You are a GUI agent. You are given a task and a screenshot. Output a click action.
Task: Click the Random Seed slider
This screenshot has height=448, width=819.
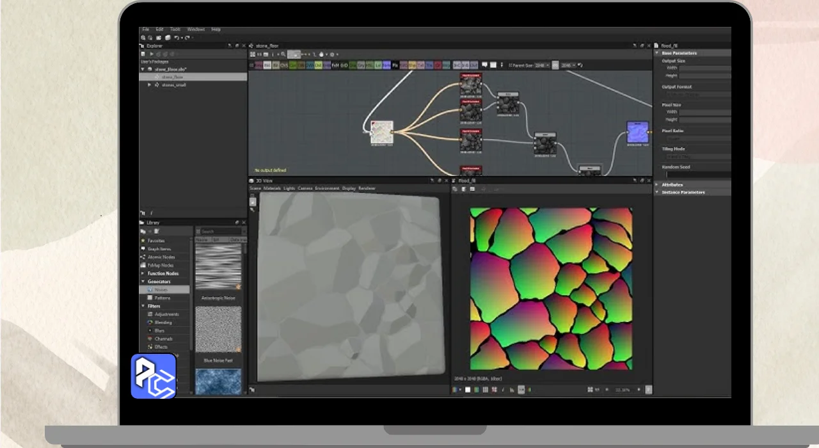tap(697, 174)
